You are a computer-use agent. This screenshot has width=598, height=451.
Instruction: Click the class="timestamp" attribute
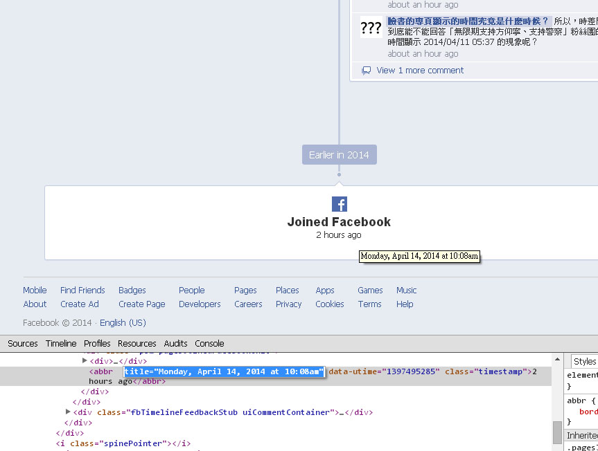(x=486, y=371)
